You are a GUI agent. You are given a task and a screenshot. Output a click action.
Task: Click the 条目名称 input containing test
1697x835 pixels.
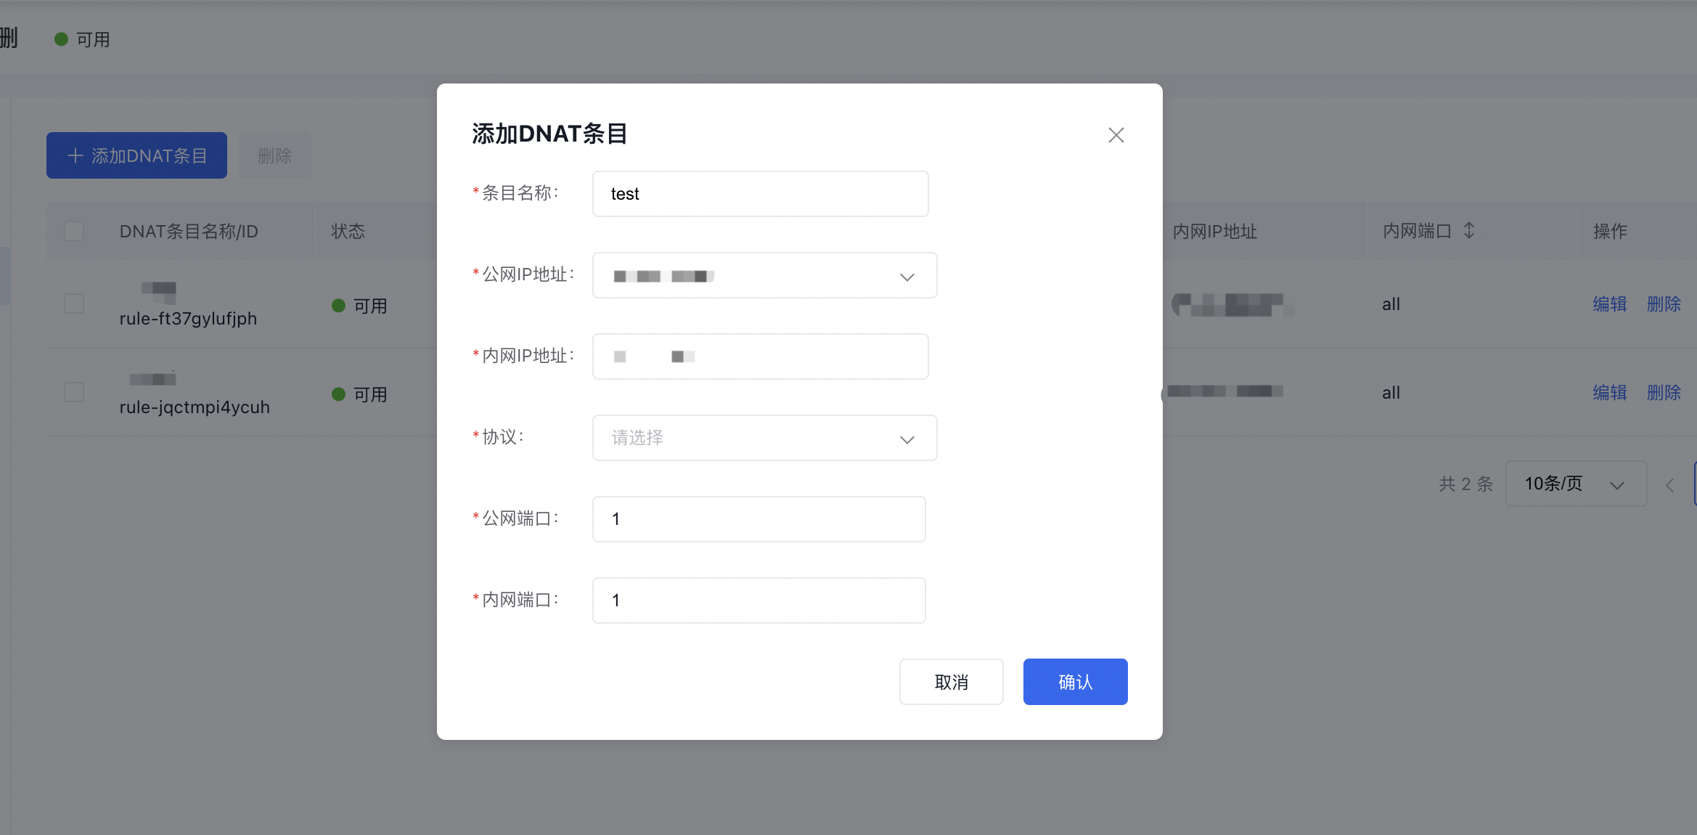[x=760, y=194]
